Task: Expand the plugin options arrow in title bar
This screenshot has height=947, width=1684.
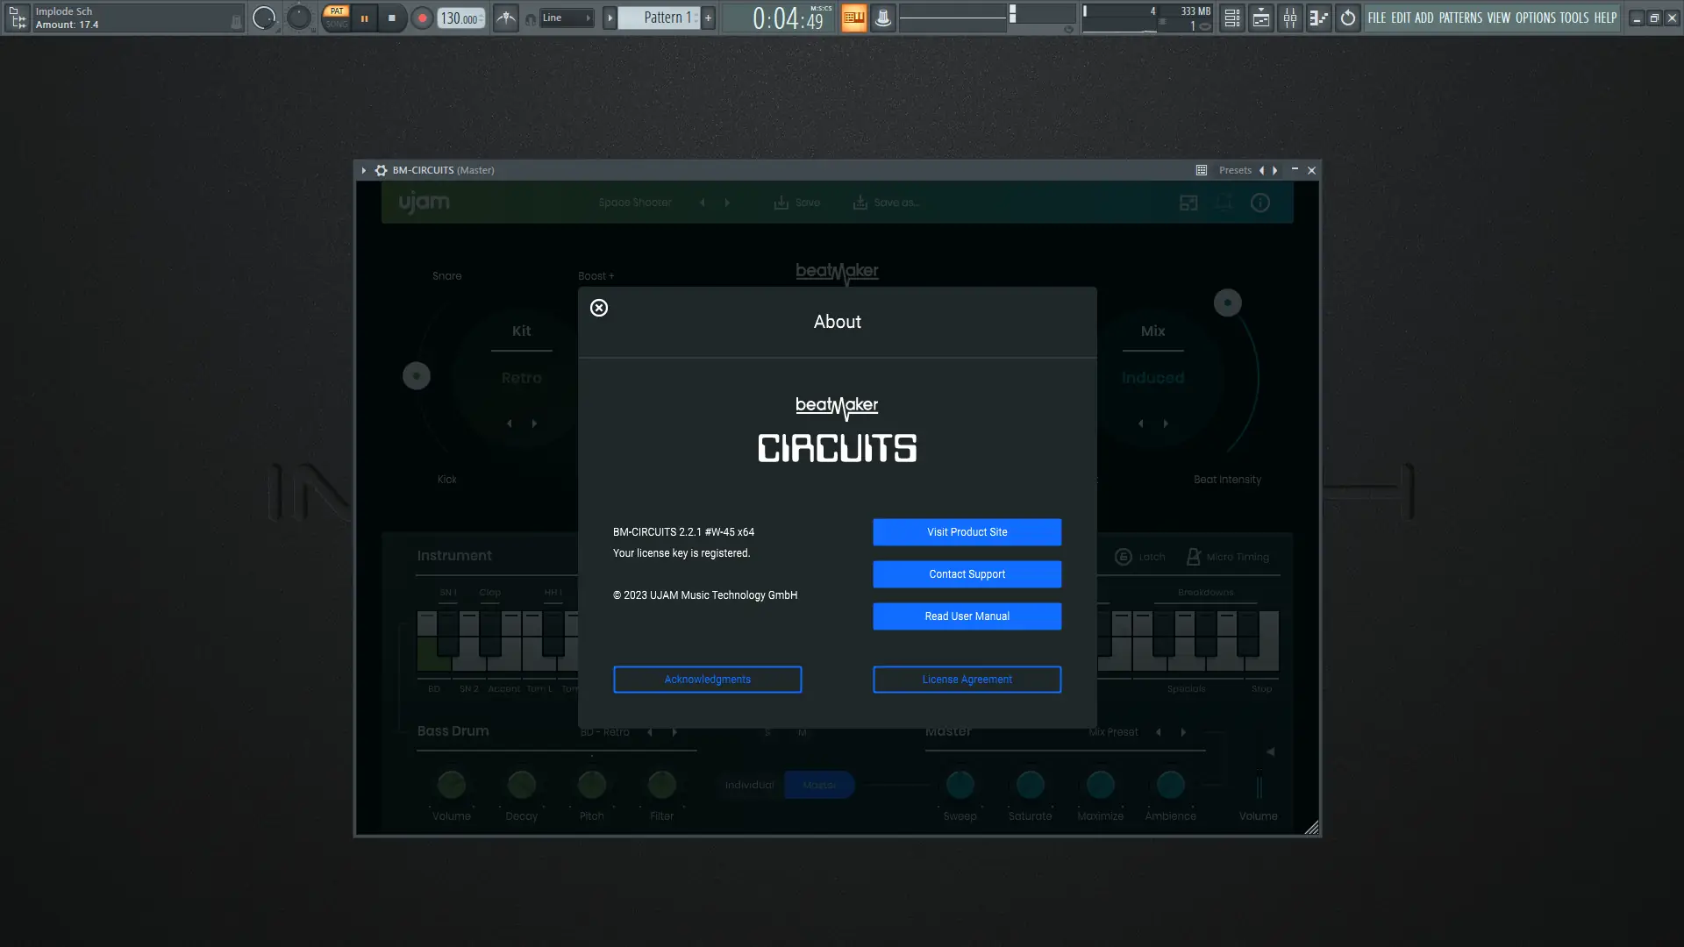Action: (x=363, y=170)
